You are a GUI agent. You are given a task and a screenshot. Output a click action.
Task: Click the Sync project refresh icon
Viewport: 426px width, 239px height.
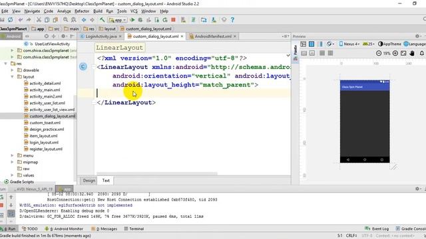pos(11,20)
